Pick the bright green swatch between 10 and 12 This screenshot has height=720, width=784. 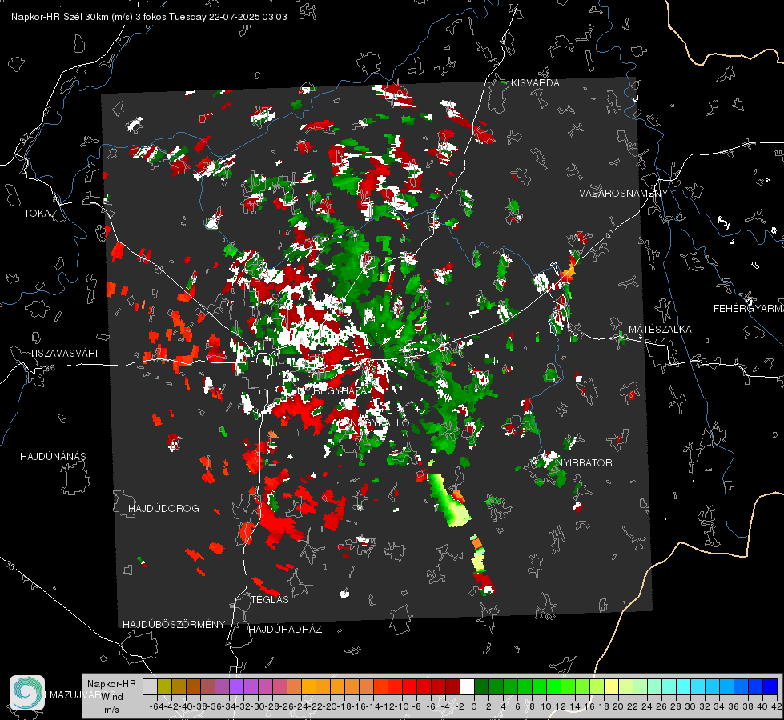point(553,687)
